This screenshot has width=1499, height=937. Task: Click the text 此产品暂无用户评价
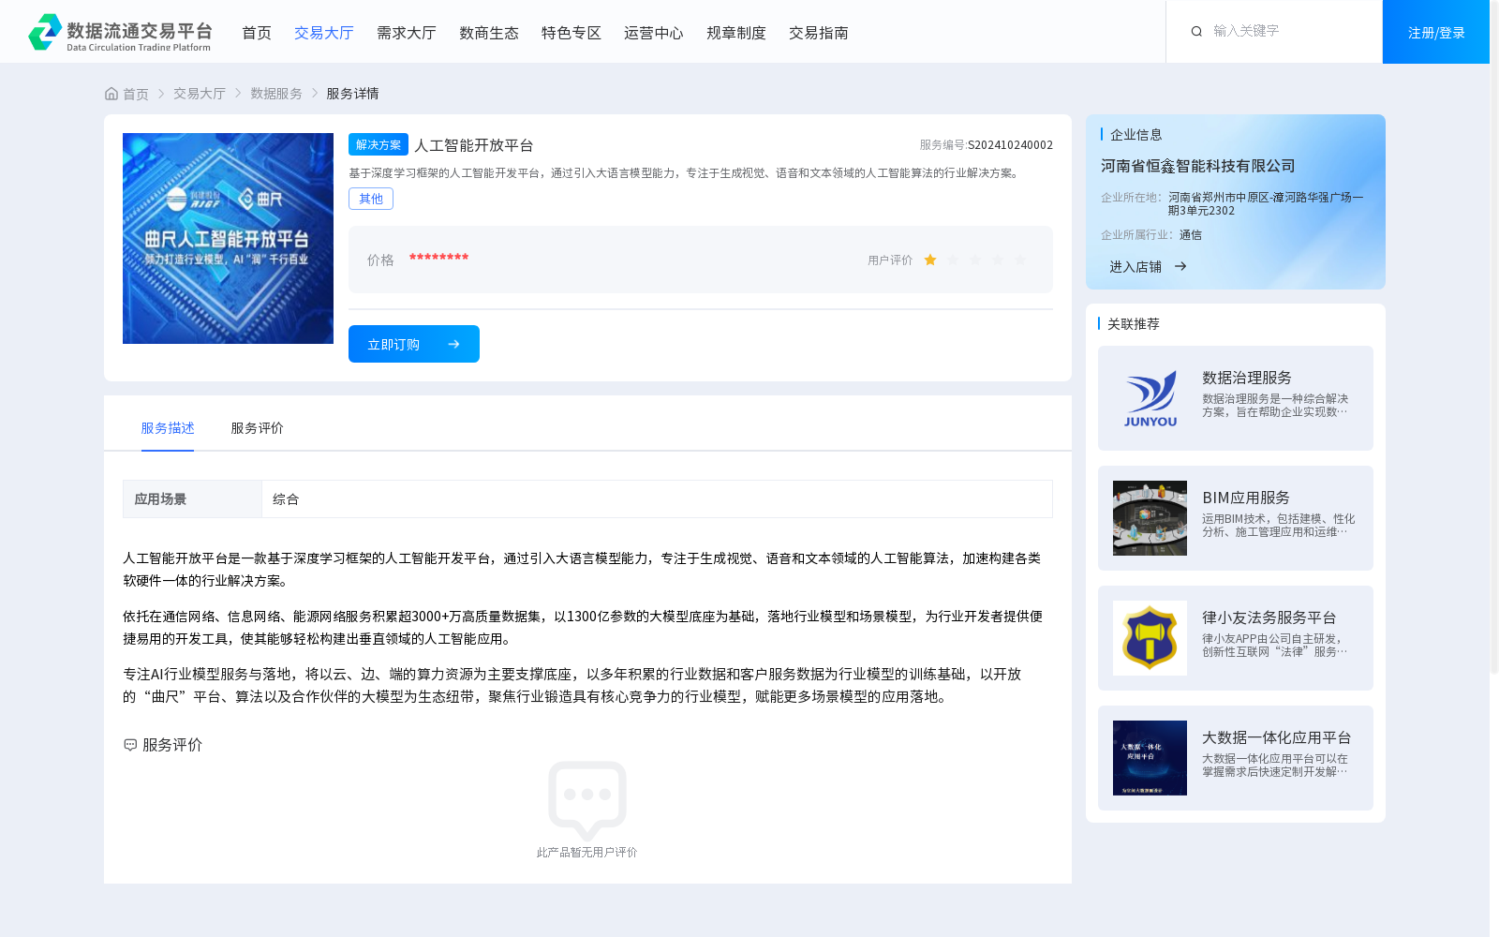tap(587, 853)
